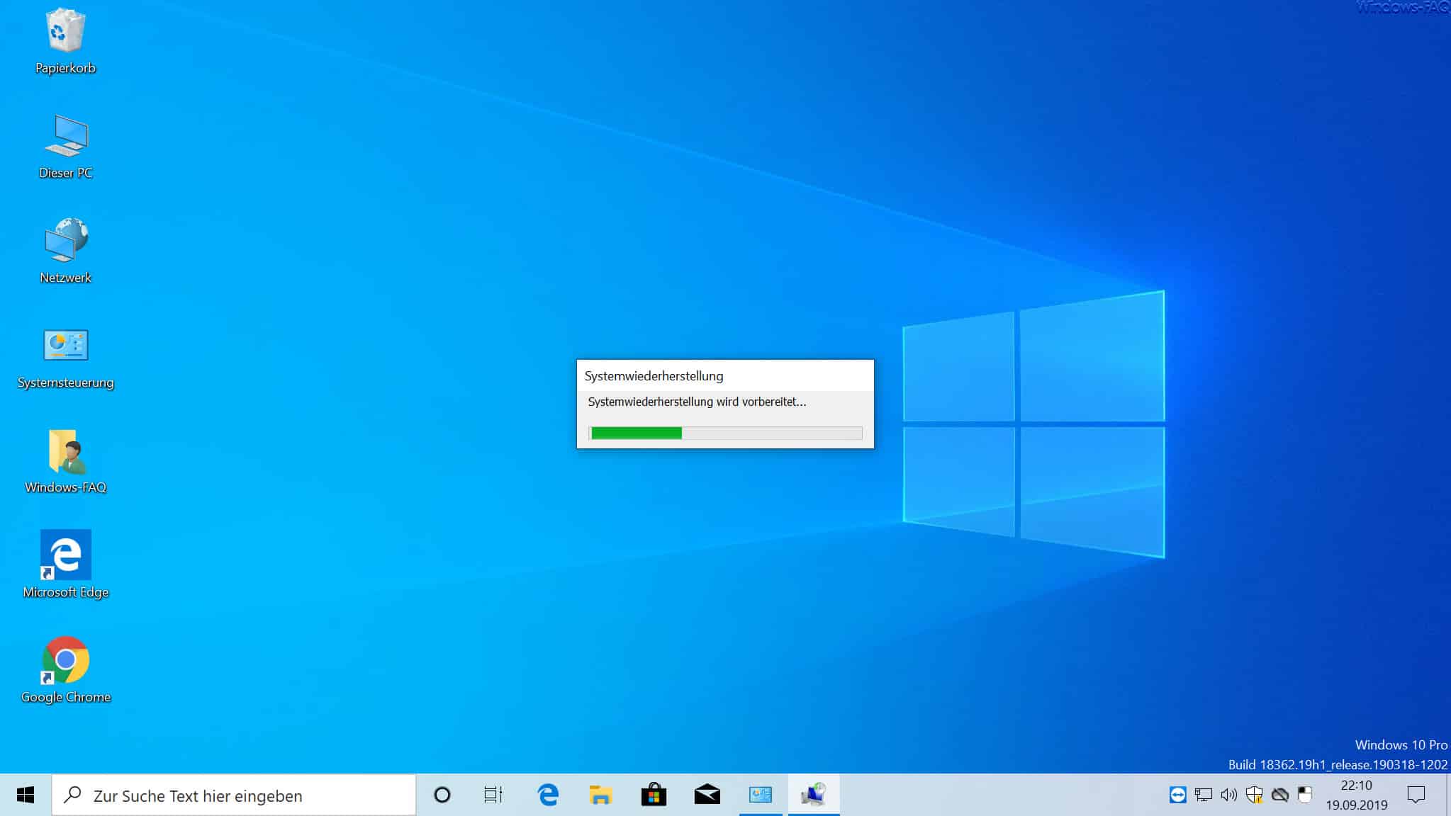
Task: Launch Edge from the taskbar
Action: (x=548, y=795)
